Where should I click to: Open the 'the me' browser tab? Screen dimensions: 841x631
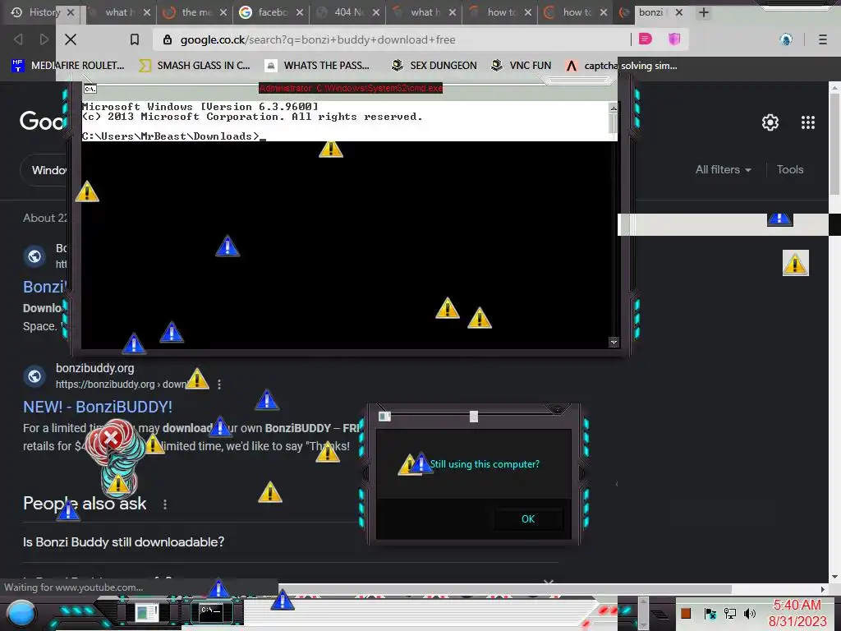click(195, 12)
